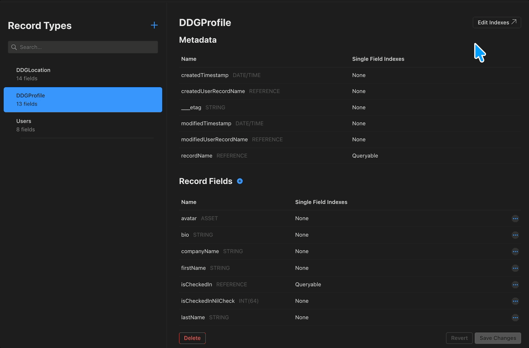Click isCheckedInNilCheck field name
This screenshot has width=529, height=348.
tap(208, 301)
